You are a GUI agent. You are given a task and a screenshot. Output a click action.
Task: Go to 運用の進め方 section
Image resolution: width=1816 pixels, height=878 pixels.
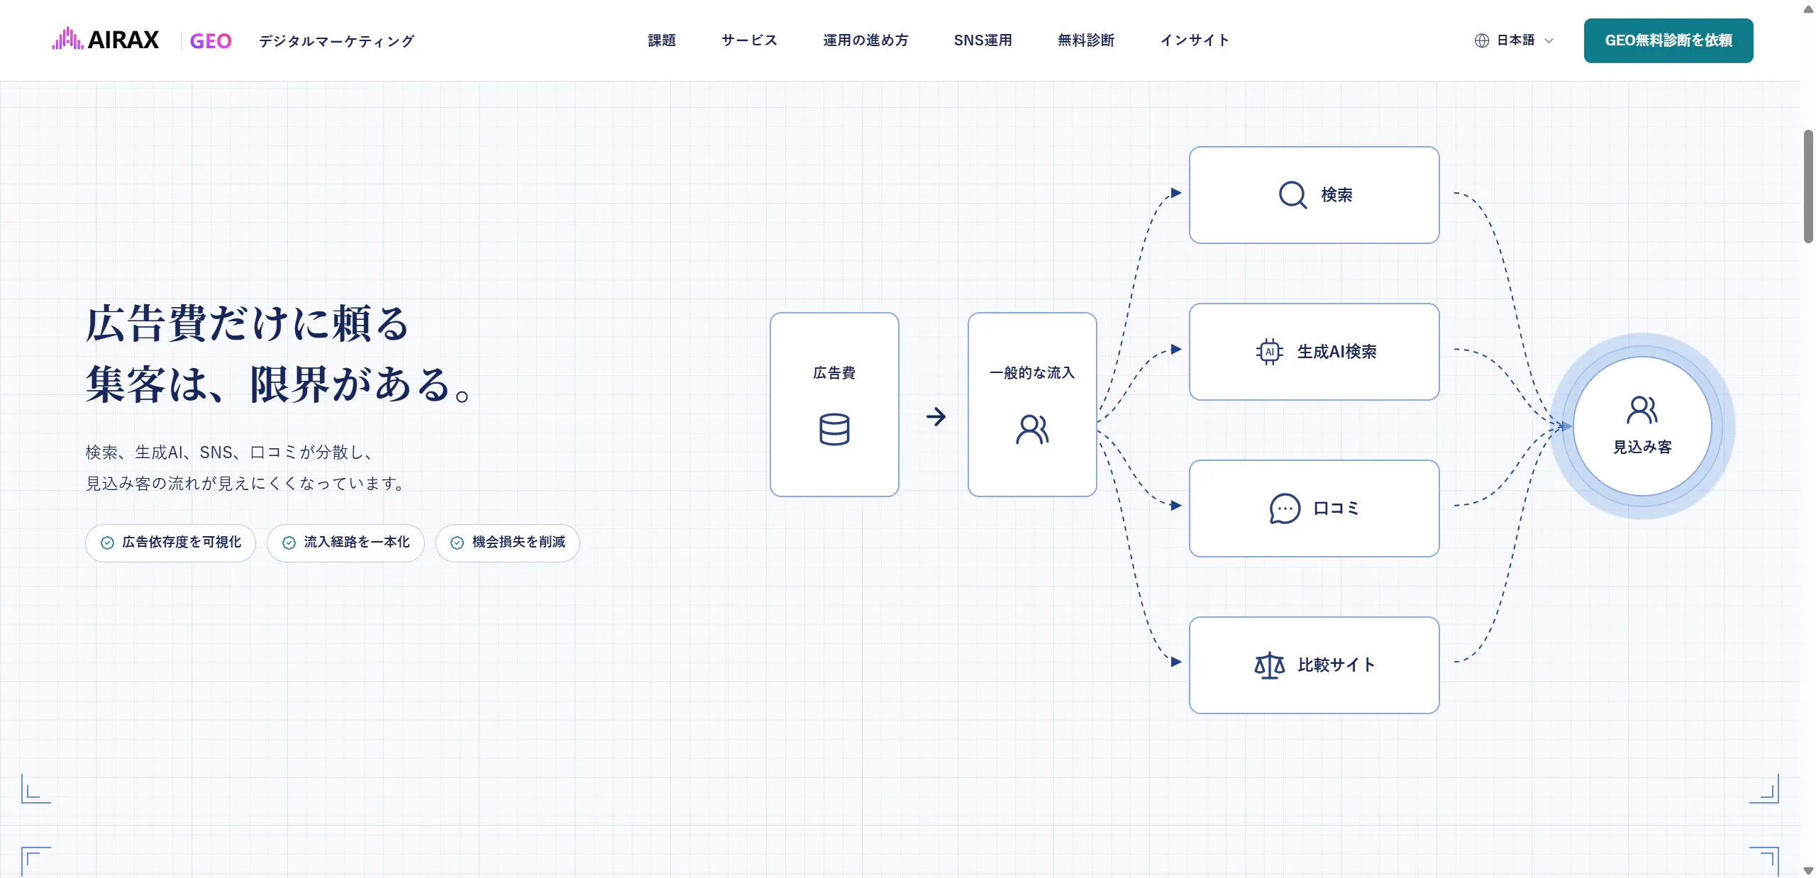coord(865,40)
